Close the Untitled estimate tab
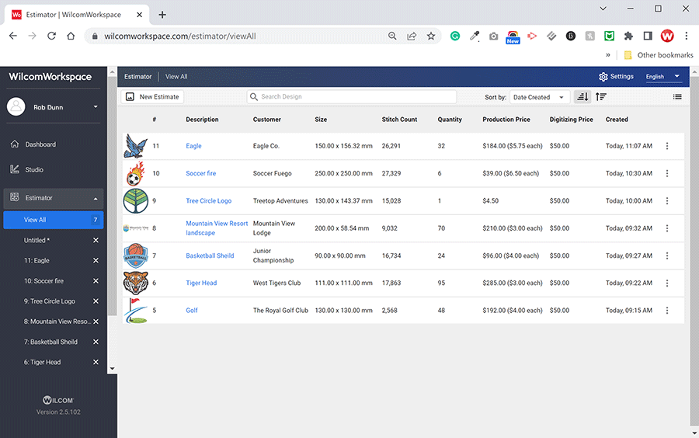Image resolution: width=699 pixels, height=438 pixels. click(x=96, y=241)
